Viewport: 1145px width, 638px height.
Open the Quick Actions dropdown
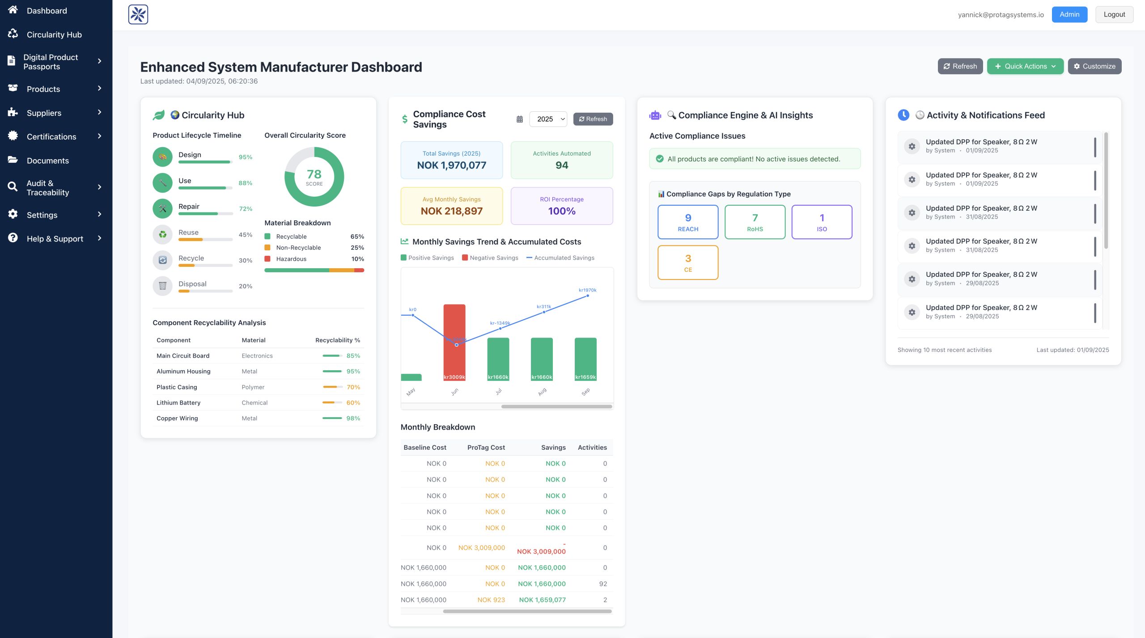(1025, 66)
